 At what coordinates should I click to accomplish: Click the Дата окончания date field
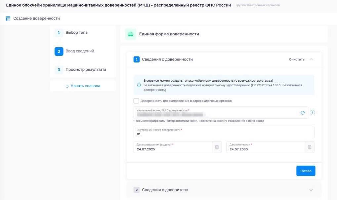click(x=266, y=147)
